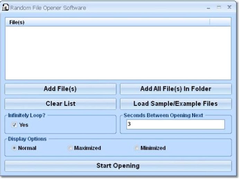
Task: Maximize the Random File Opener window
Action: click(x=219, y=7)
